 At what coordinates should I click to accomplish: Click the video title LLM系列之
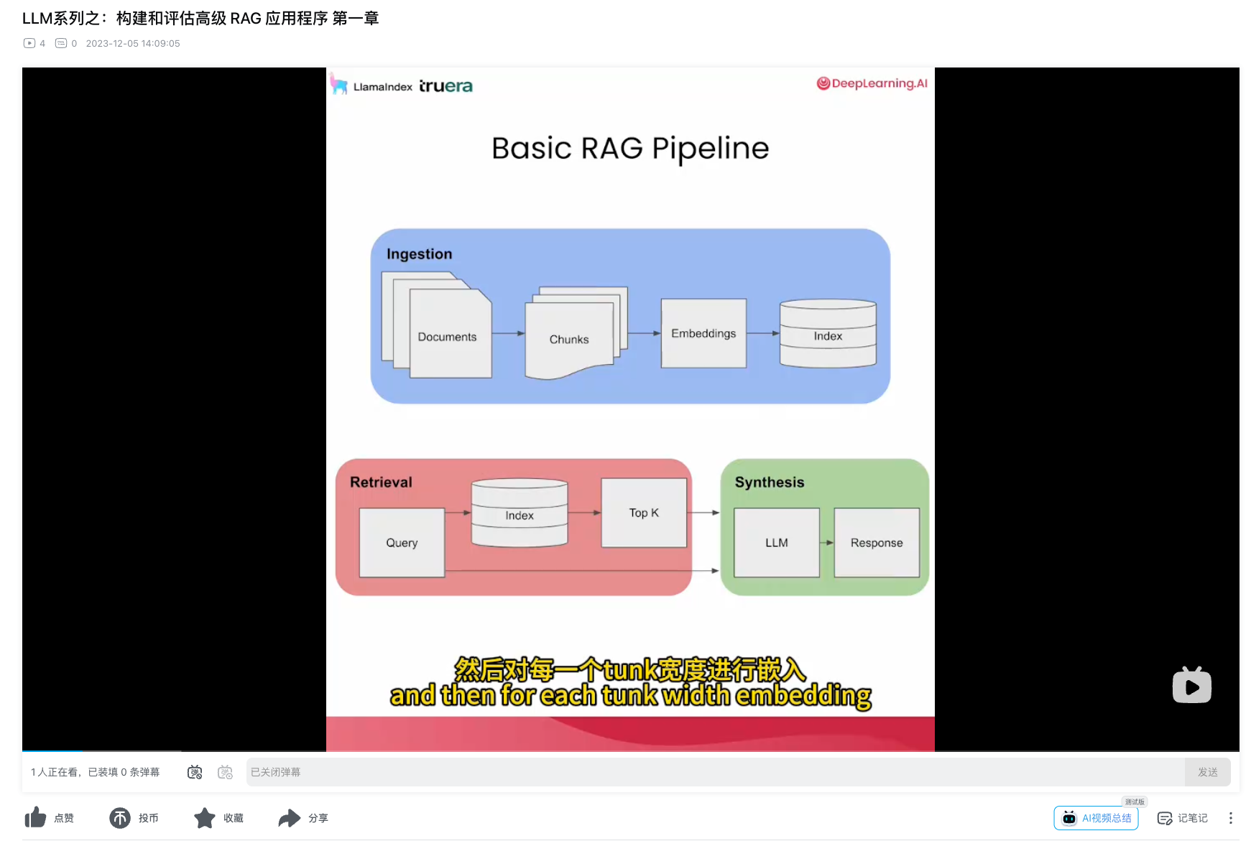point(200,18)
